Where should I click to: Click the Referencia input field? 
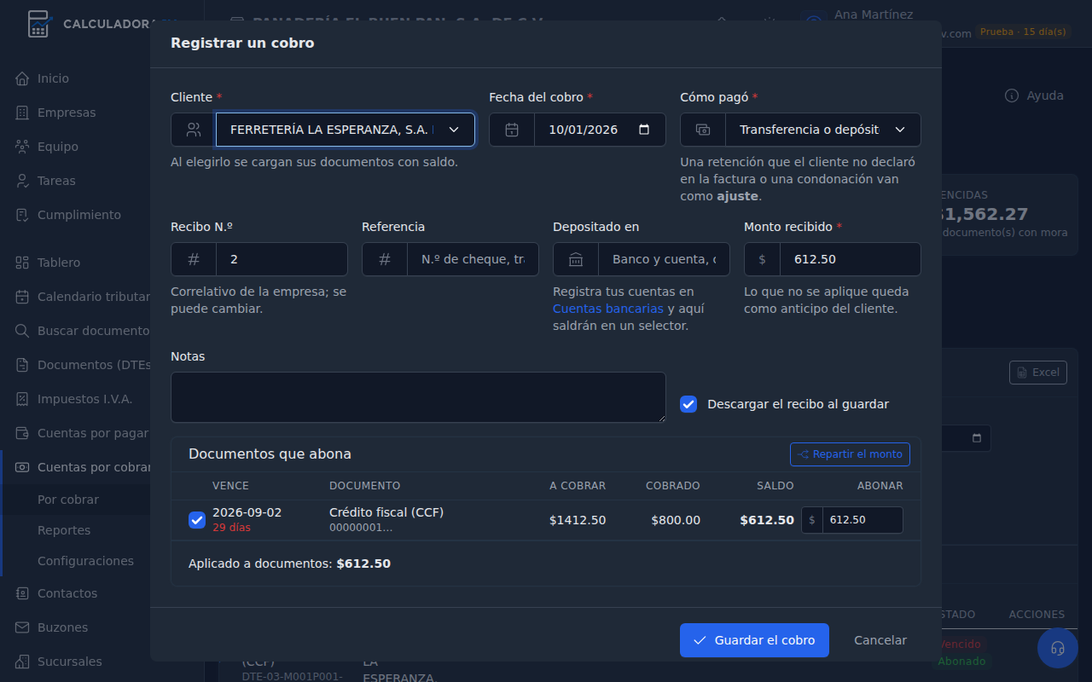(473, 259)
